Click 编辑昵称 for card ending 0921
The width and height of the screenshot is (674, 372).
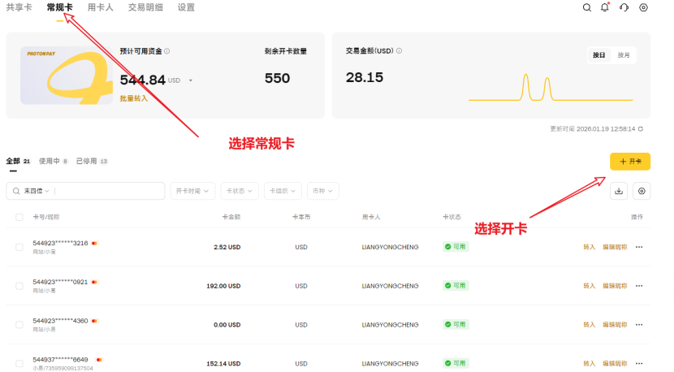tap(615, 286)
